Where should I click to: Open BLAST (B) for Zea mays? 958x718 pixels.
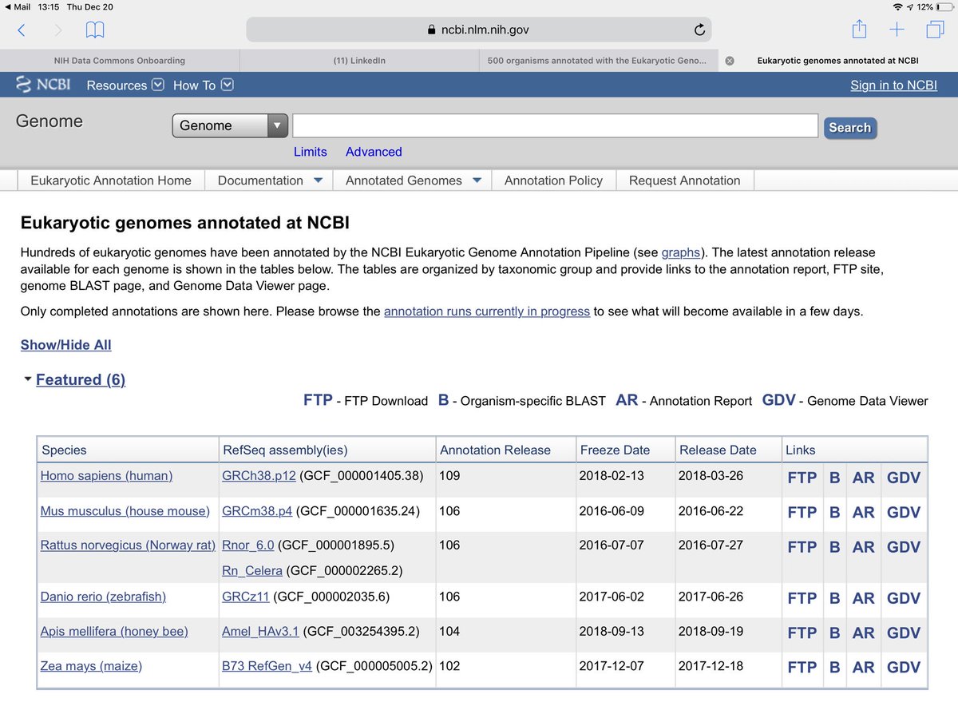tap(835, 668)
